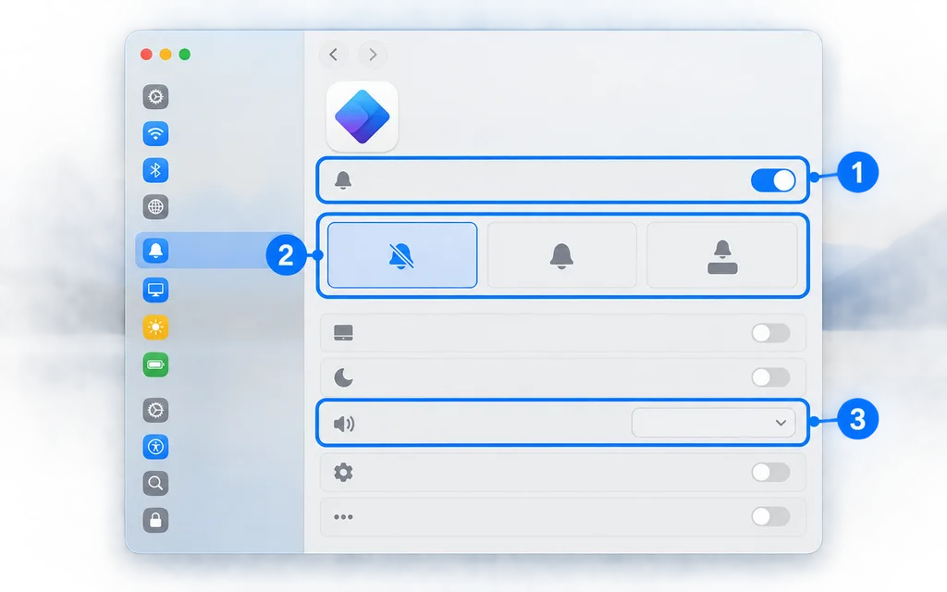Go back with the left chevron button
Image resolution: width=947 pixels, height=592 pixels.
[333, 55]
